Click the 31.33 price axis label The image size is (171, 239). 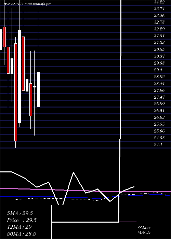click(159, 43)
